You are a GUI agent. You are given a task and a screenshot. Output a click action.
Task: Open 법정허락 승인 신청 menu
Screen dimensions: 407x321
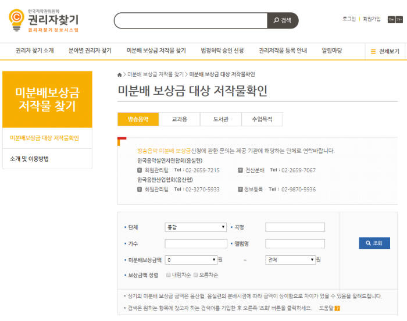click(222, 51)
